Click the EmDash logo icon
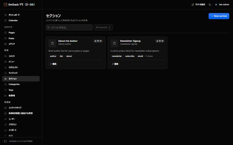The width and height of the screenshot is (233, 145). 5,5
